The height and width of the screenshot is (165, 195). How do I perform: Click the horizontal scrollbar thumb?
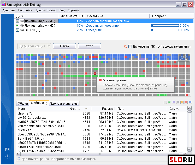pos(100,154)
